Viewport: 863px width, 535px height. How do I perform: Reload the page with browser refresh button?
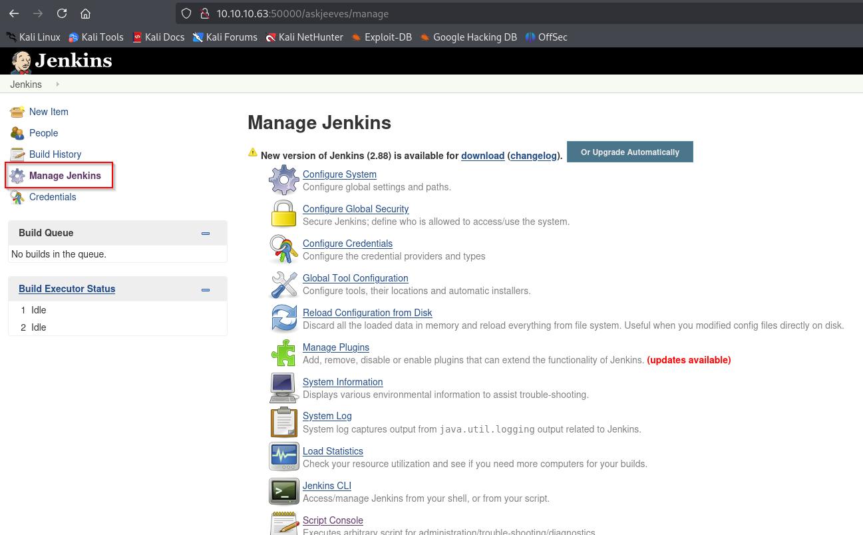(62, 13)
